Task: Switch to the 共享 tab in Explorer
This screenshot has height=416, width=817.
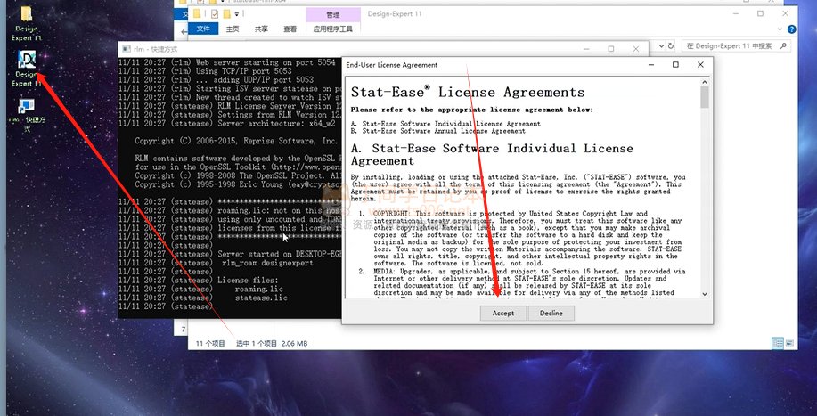Action: point(261,29)
